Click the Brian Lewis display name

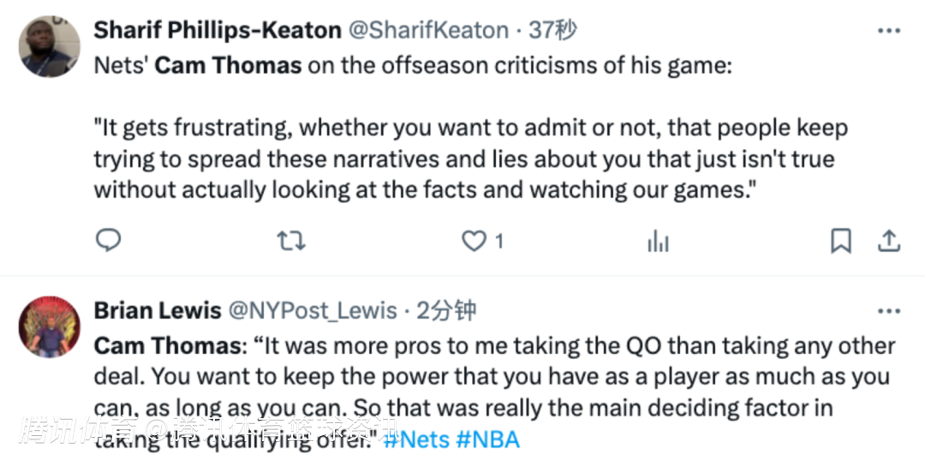pyautogui.click(x=158, y=310)
